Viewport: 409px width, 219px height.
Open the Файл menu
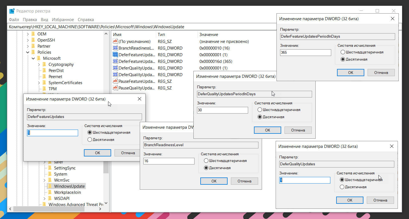coord(14,20)
